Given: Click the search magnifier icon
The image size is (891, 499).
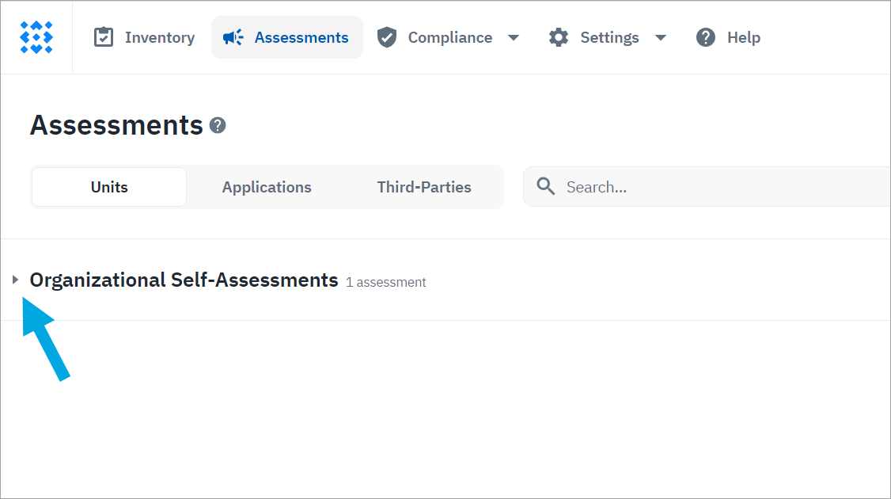Looking at the screenshot, I should click(x=546, y=187).
